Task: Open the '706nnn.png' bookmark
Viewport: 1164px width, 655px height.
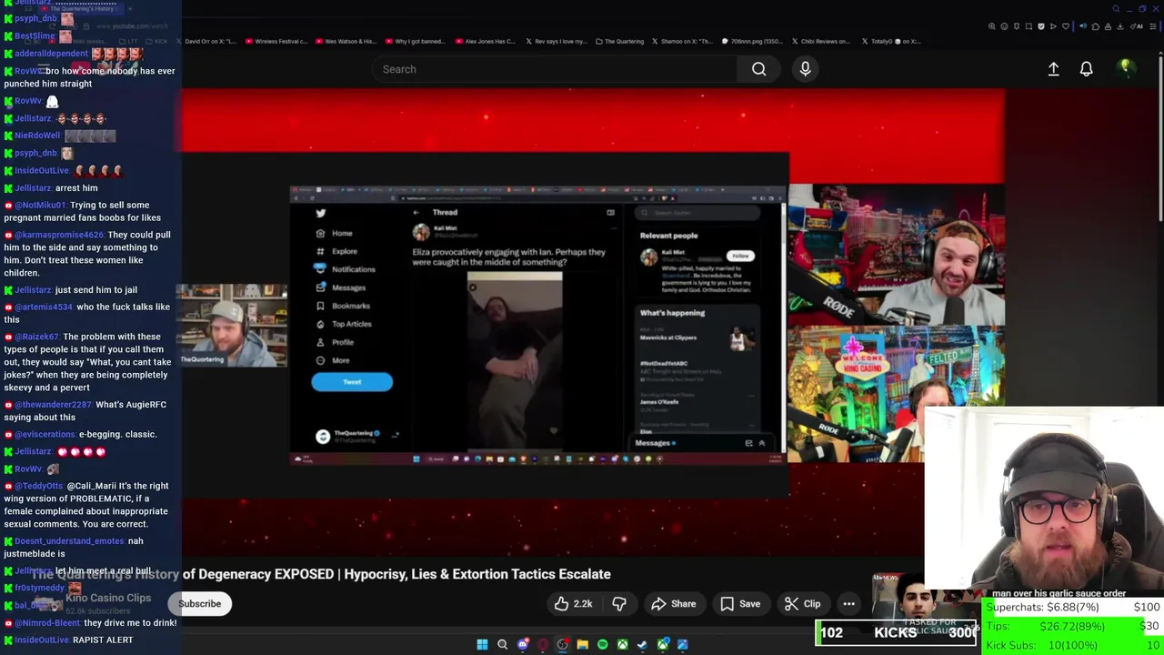Action: 752,41
